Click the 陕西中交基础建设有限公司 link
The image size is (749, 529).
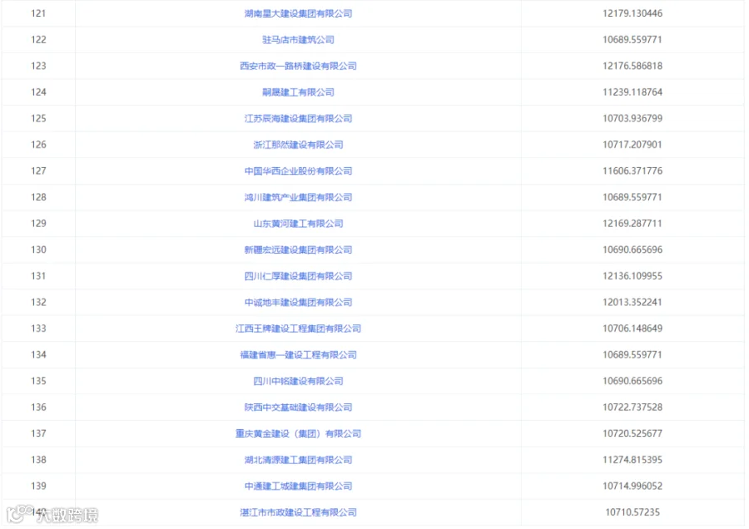click(x=298, y=408)
